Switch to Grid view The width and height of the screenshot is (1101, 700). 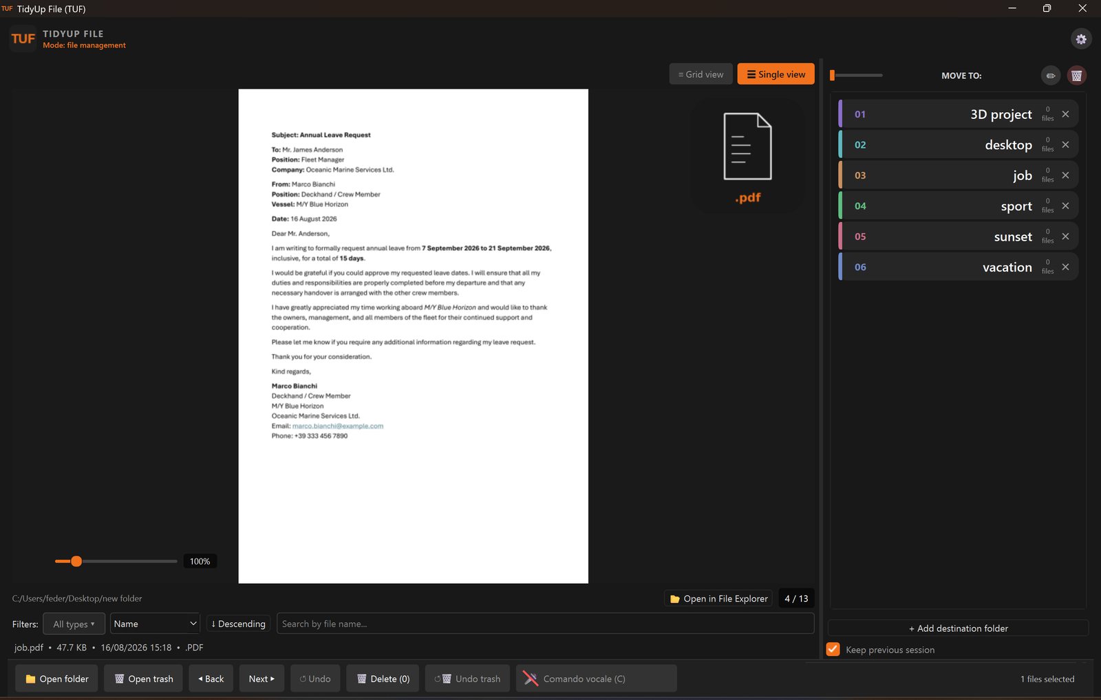701,74
